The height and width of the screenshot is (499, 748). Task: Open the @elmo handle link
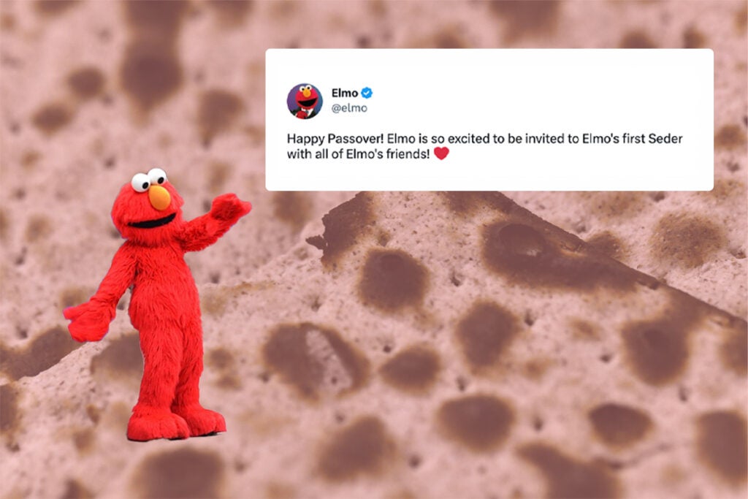(x=349, y=108)
